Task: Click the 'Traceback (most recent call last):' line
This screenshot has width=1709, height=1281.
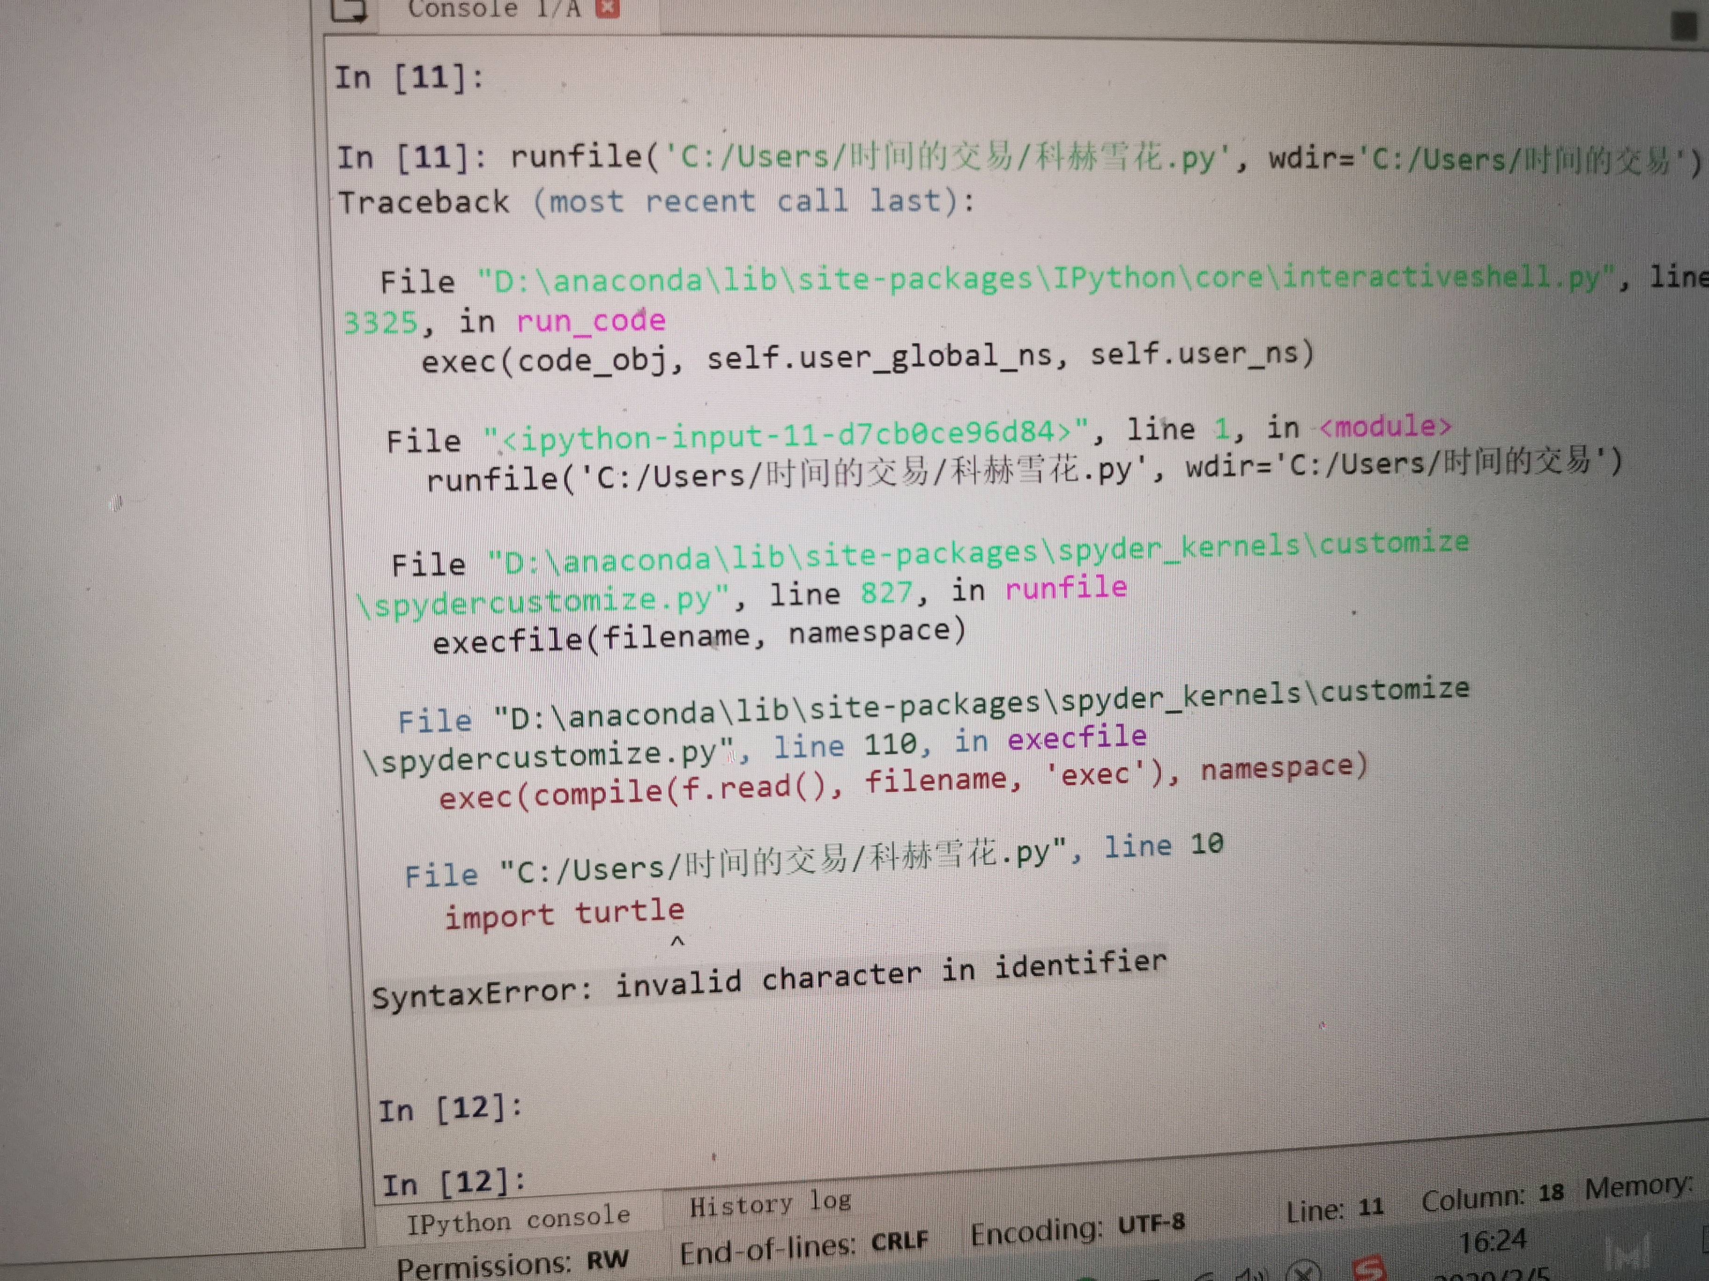Action: [x=657, y=201]
